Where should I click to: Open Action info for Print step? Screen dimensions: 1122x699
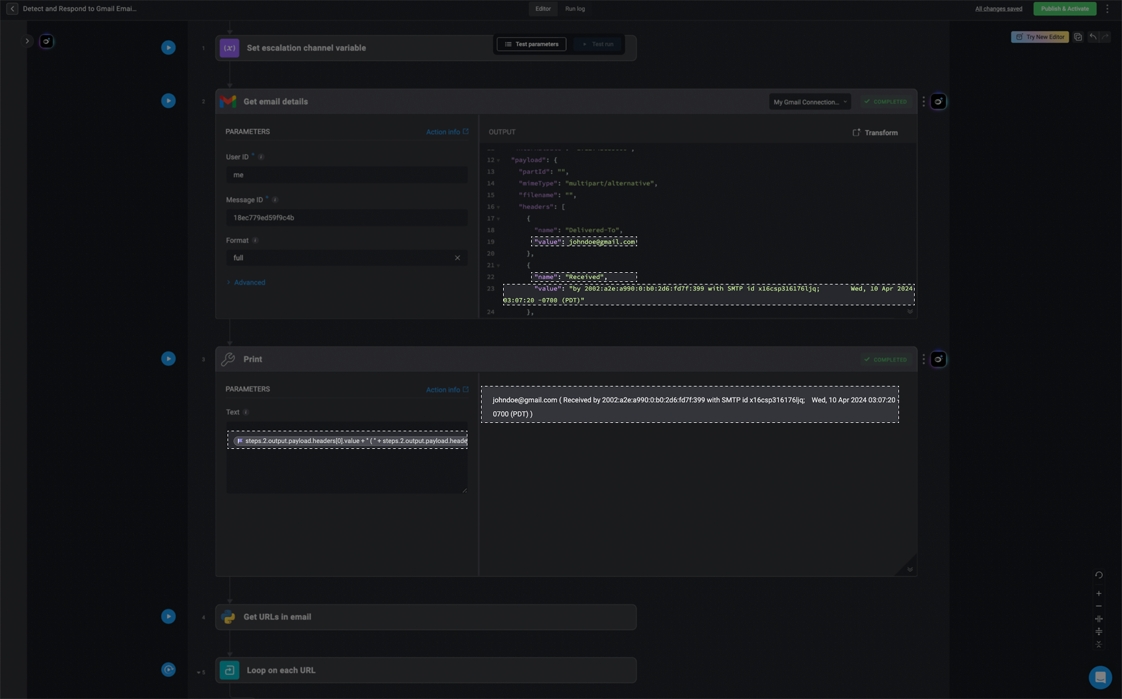pos(447,390)
